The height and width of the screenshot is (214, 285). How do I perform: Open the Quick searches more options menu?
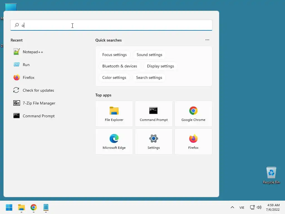[x=207, y=40]
